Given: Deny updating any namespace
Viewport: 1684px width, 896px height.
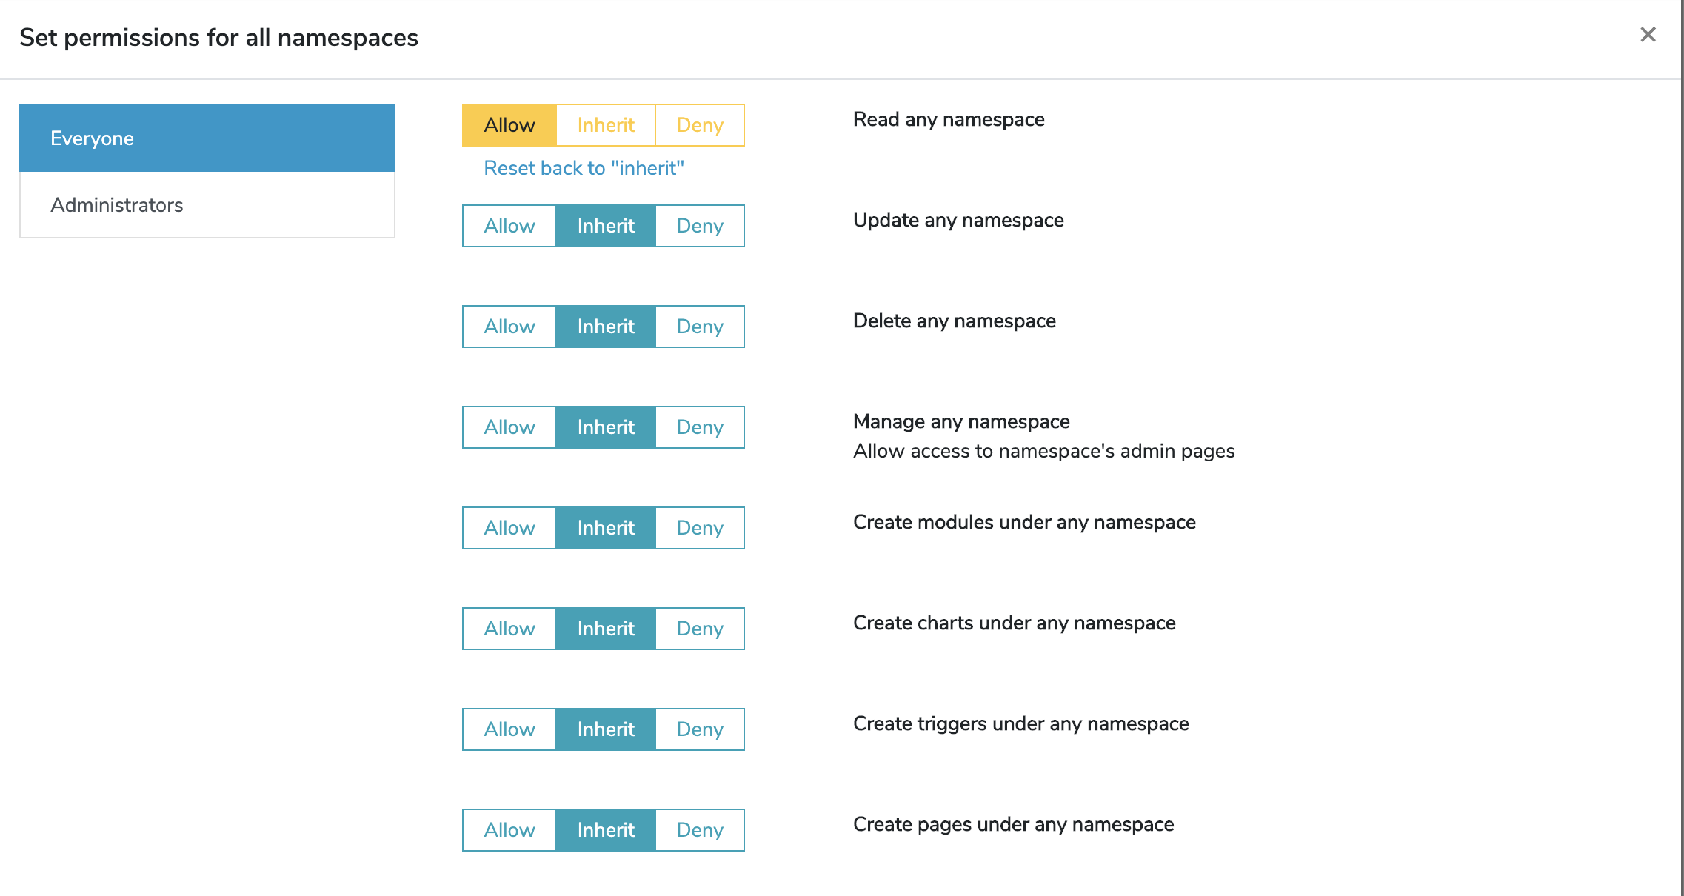Looking at the screenshot, I should [x=698, y=225].
